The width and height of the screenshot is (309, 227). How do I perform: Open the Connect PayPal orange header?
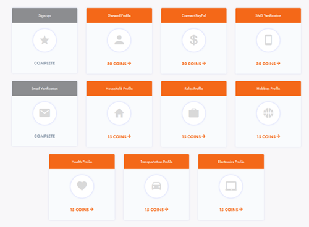point(193,15)
